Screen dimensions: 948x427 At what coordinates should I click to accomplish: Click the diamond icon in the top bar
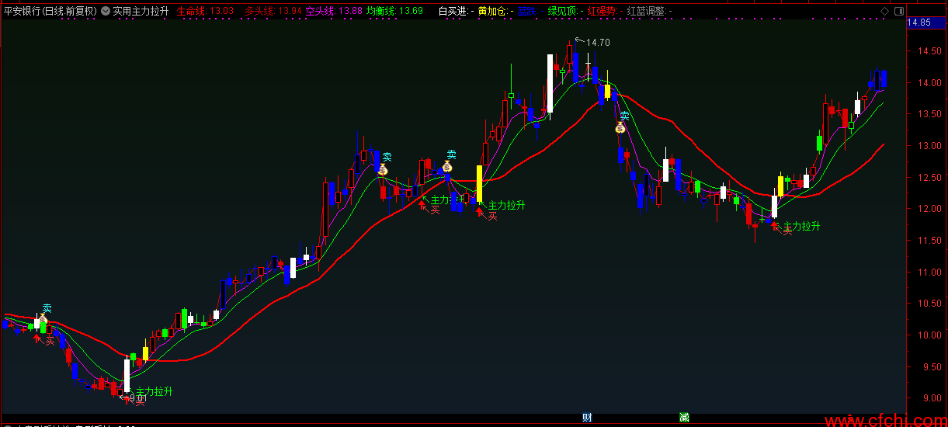pyautogui.click(x=885, y=11)
